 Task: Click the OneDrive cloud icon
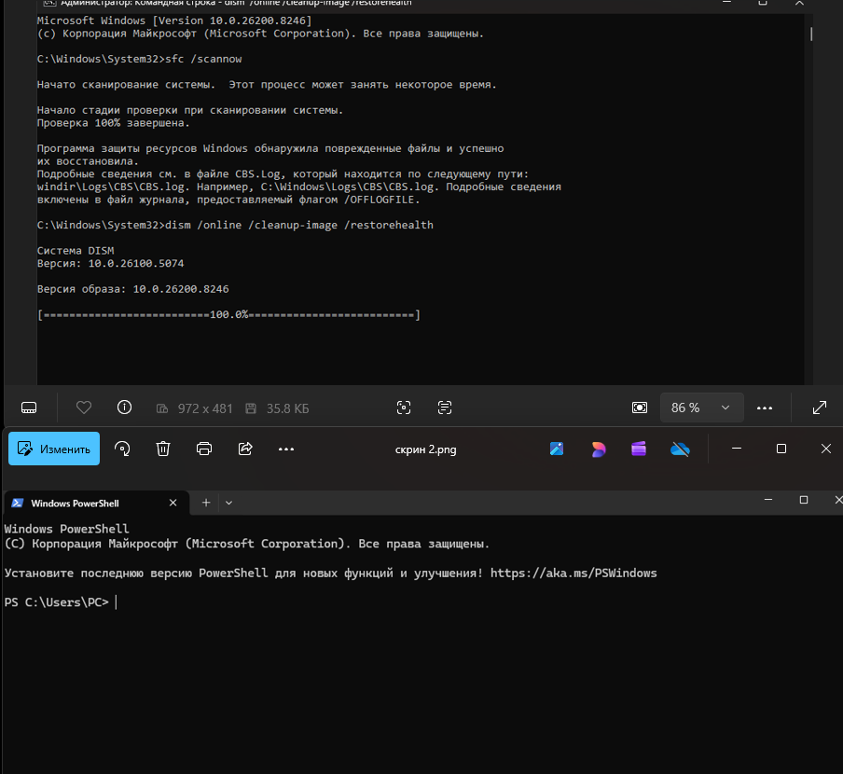pyautogui.click(x=680, y=449)
